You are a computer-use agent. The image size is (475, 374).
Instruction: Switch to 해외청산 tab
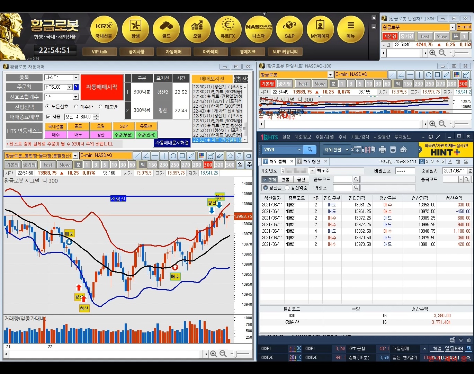coord(312,161)
